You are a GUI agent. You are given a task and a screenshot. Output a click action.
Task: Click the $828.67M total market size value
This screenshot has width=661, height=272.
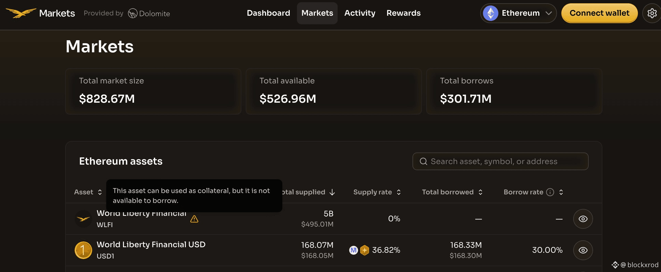(x=107, y=99)
